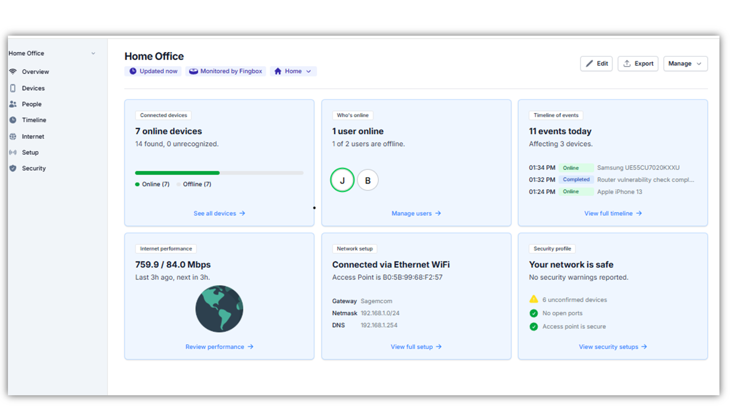Open the Manage dropdown menu
Screen dimensions: 747x420
685,64
